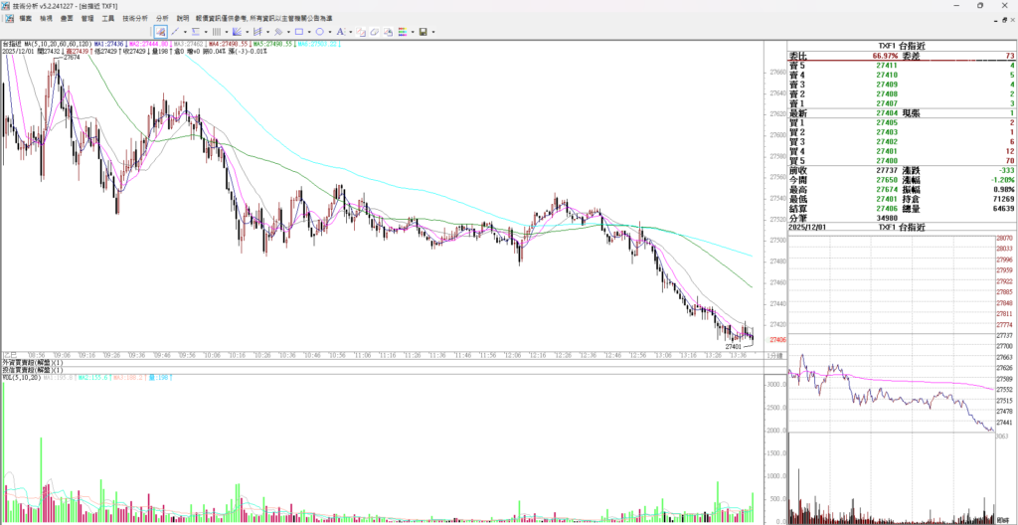The width and height of the screenshot is (1018, 525).
Task: Open the 技術分析 menu
Action: 133,18
